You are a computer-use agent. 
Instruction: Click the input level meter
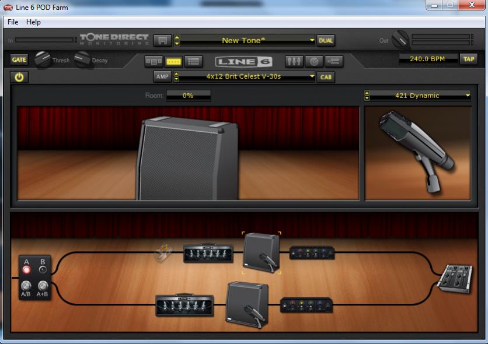(x=46, y=40)
